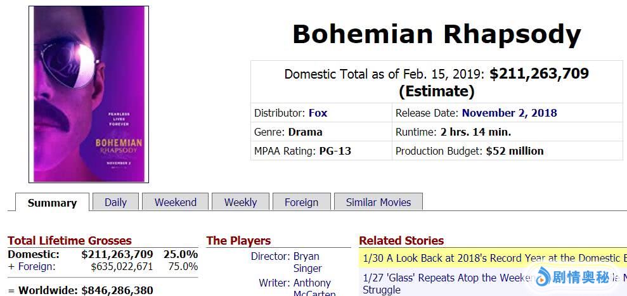627x296 pixels.
Task: Click The Players section heading
Action: click(x=238, y=241)
